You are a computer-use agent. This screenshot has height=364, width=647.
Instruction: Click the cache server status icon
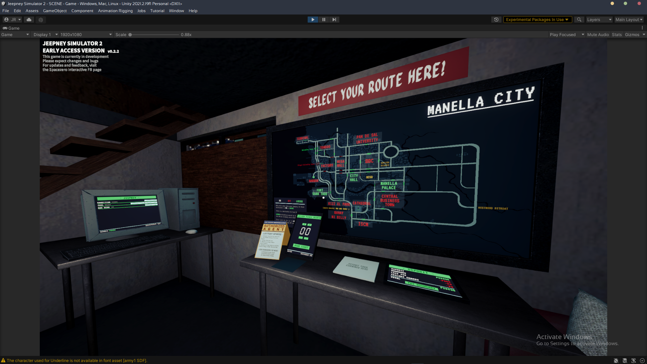pos(625,361)
